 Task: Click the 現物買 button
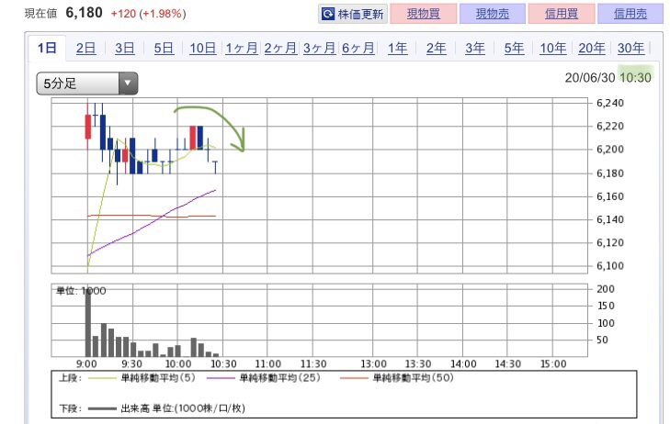[x=423, y=14]
